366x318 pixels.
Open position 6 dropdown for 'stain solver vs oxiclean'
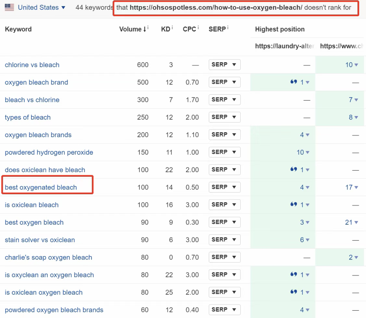coord(305,240)
